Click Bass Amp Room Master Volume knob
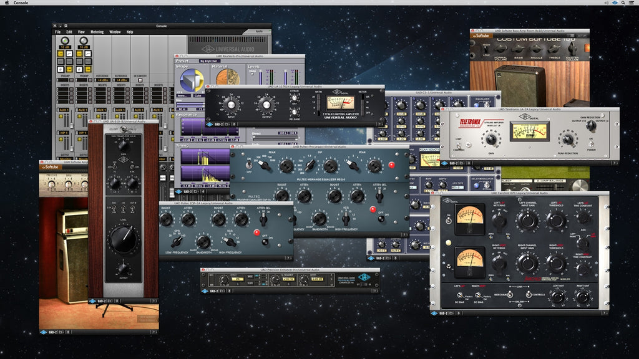This screenshot has height=359, width=639. [x=572, y=49]
